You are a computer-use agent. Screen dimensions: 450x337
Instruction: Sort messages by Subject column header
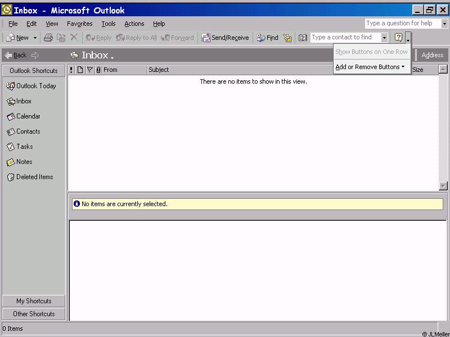(x=225, y=70)
